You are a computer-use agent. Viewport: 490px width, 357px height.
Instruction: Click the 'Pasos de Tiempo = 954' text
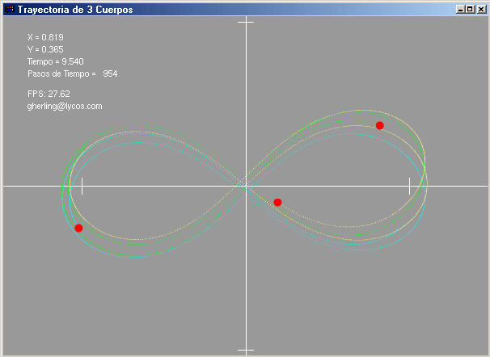(x=73, y=74)
